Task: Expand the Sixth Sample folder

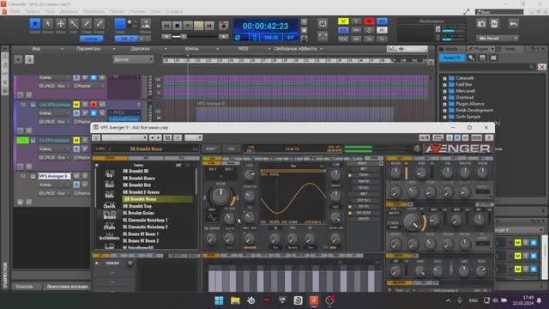Action: coord(444,117)
